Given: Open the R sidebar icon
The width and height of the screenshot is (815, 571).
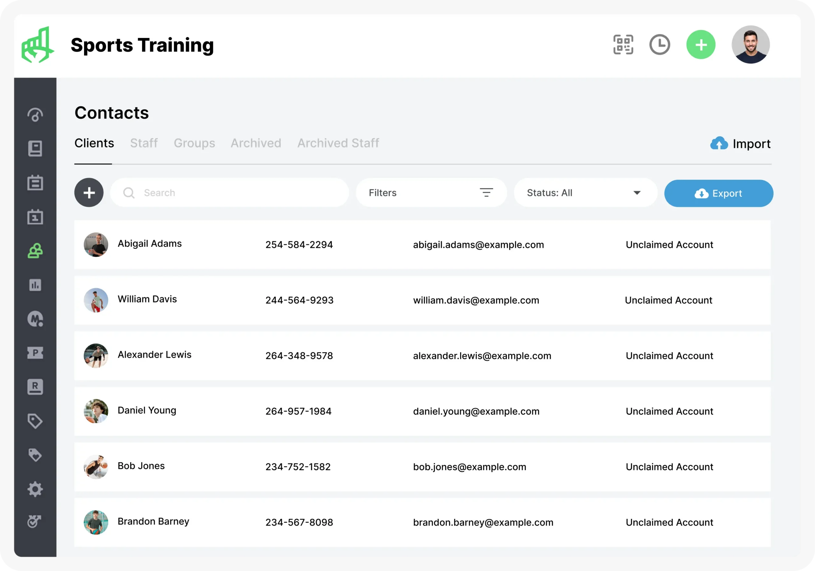Looking at the screenshot, I should [x=35, y=387].
